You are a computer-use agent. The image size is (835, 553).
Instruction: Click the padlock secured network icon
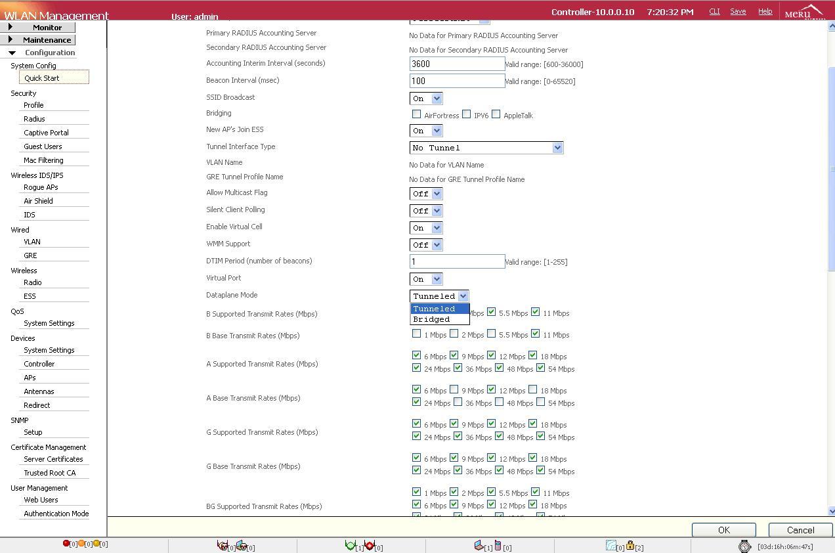[x=630, y=545]
